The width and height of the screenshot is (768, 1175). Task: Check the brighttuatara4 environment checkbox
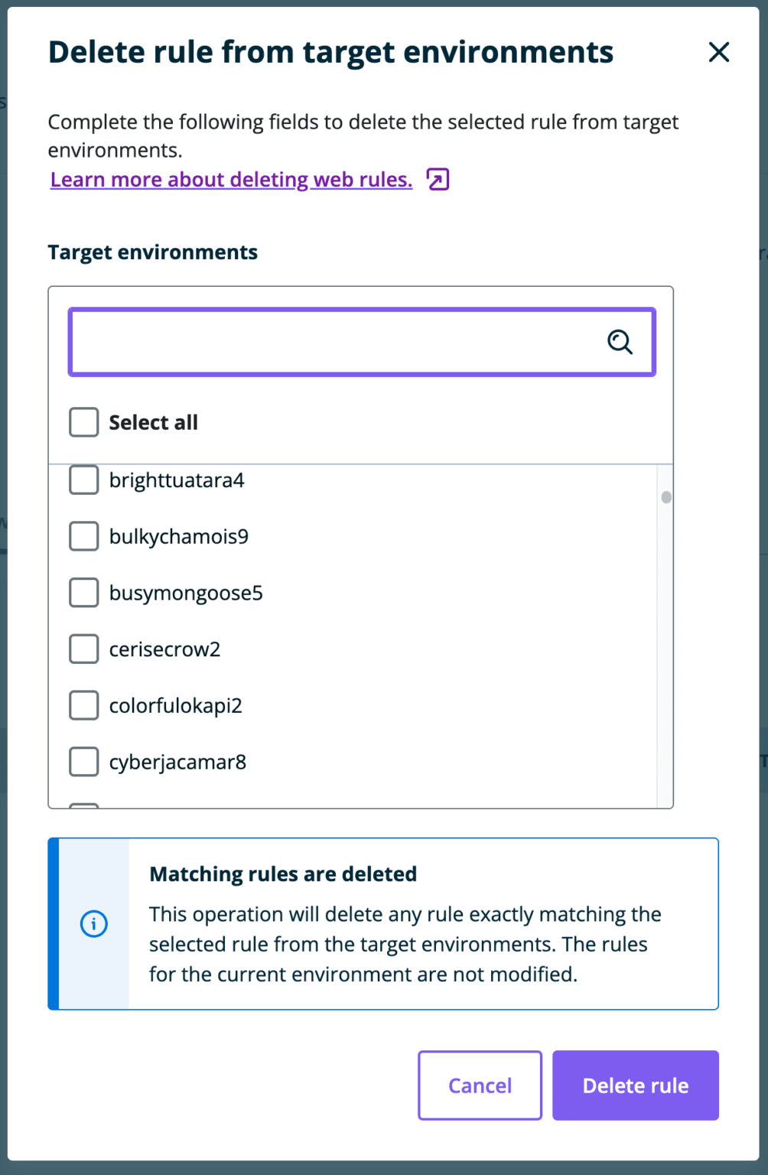coord(83,480)
